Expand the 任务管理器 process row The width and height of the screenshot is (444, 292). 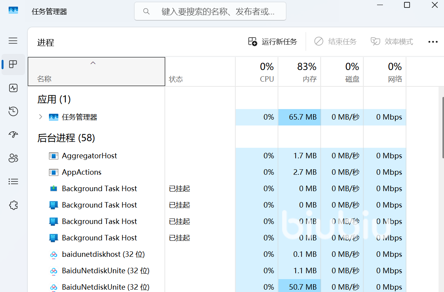[40, 117]
